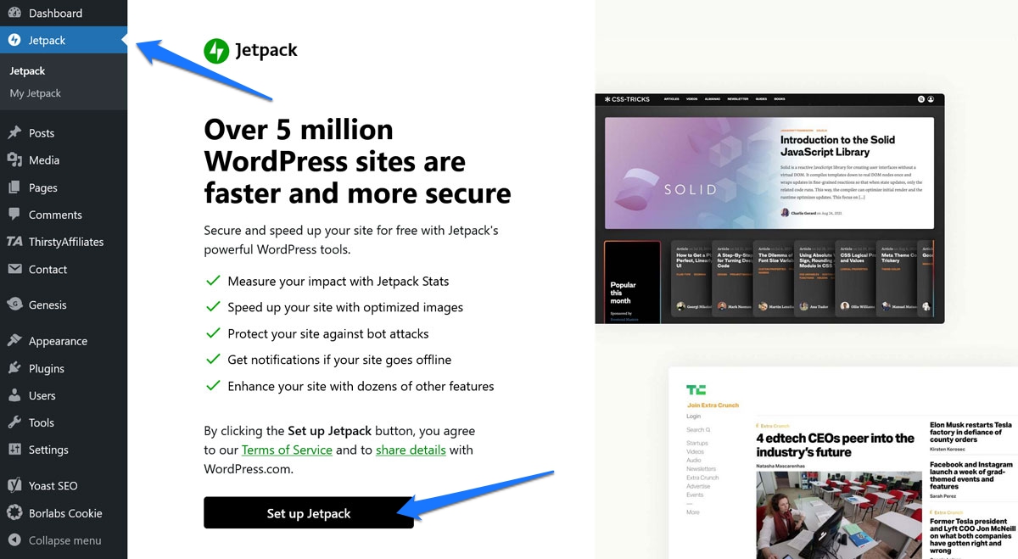Image resolution: width=1018 pixels, height=559 pixels.
Task: Click the Jetpack lightning icon in sidebar
Action: point(14,40)
